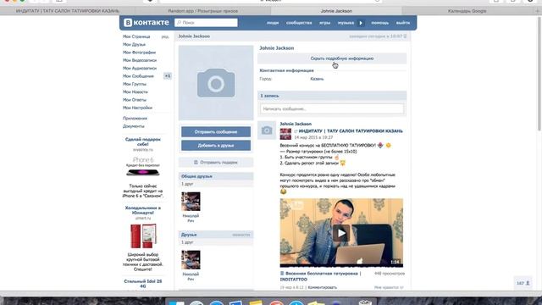Click the +1 new messages badge
The image size is (542, 305).
168,76
